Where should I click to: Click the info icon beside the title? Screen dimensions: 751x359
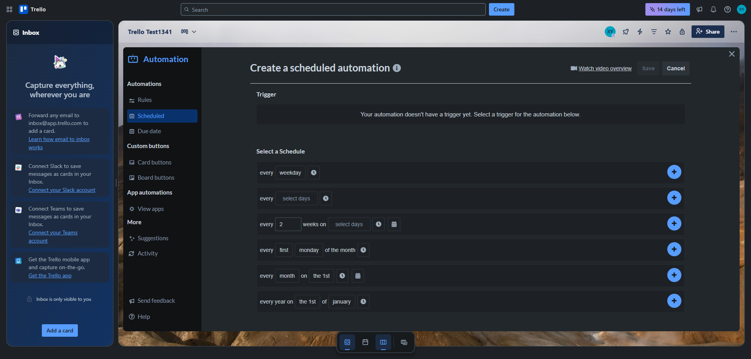click(397, 68)
